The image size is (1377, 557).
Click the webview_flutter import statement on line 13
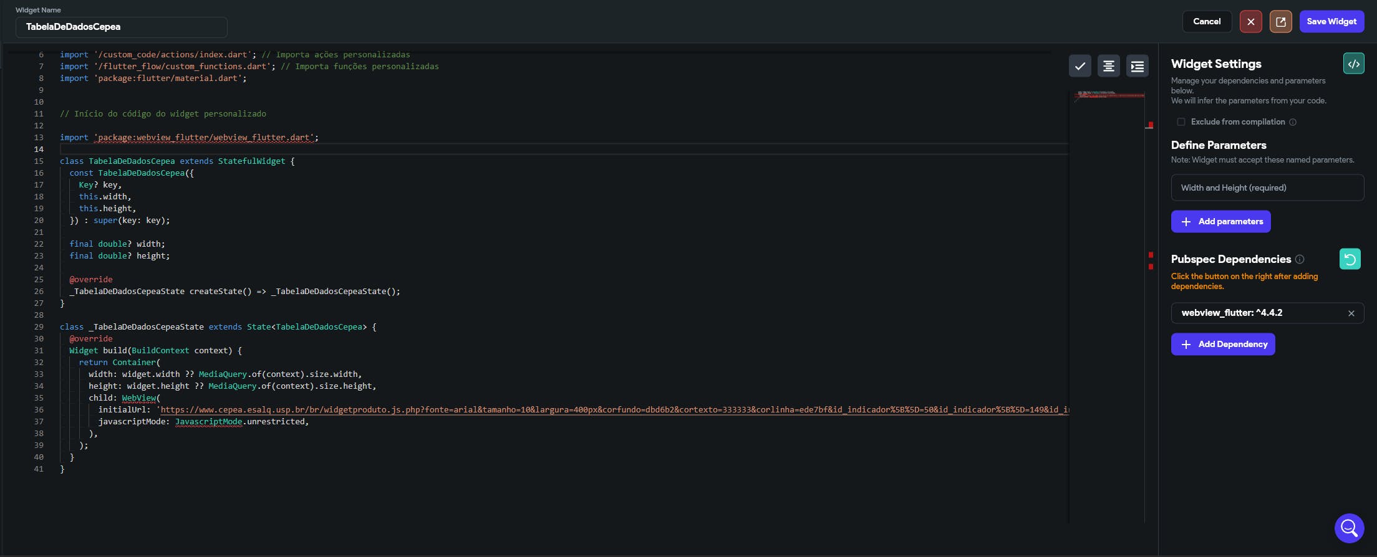[x=189, y=137]
